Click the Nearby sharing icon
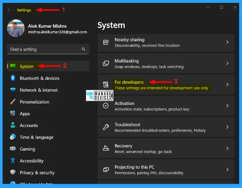Image resolution: width=242 pixels, height=188 pixels. pos(106,42)
